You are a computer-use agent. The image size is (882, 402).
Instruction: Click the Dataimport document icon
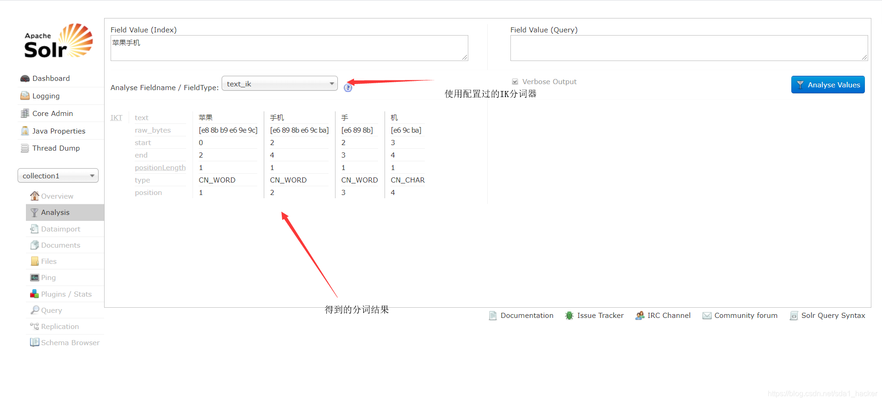(35, 229)
